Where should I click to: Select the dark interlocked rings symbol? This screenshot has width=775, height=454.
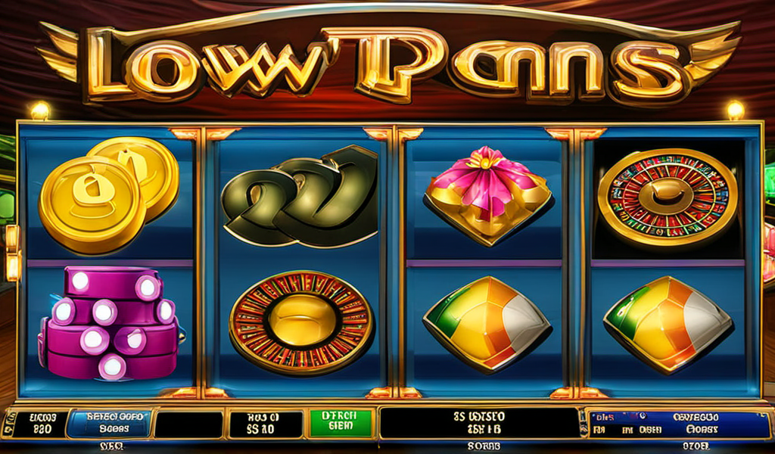[x=300, y=197]
